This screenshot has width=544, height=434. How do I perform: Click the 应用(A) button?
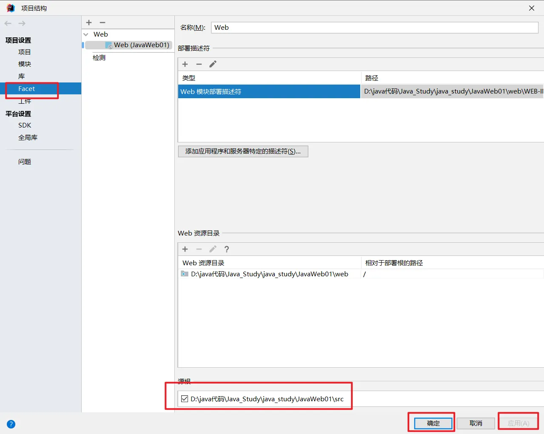coord(518,423)
